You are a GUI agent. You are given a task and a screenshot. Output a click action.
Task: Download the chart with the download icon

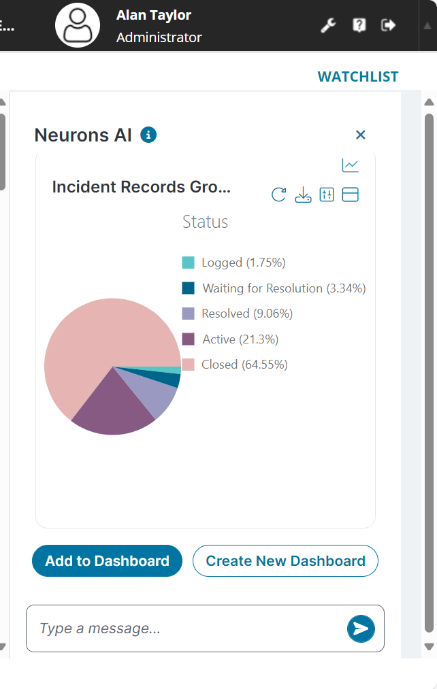303,195
